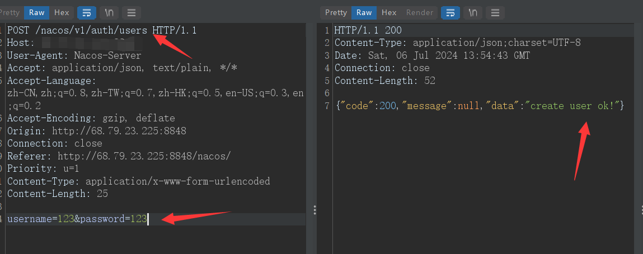Switch request view to Pretty tab
Screen dimensions: 643x254
pyautogui.click(x=11, y=13)
